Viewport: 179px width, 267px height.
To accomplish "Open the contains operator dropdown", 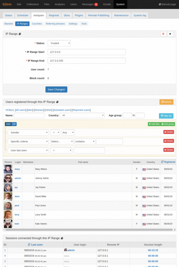I will click(x=85, y=142).
